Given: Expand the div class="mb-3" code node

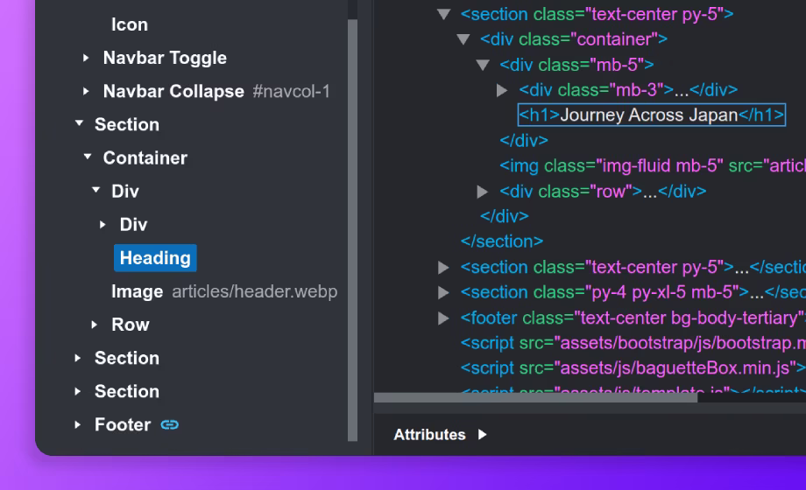Looking at the screenshot, I should pos(502,90).
